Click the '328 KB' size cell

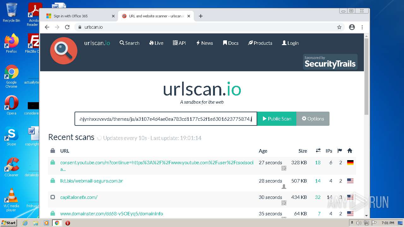click(299, 163)
